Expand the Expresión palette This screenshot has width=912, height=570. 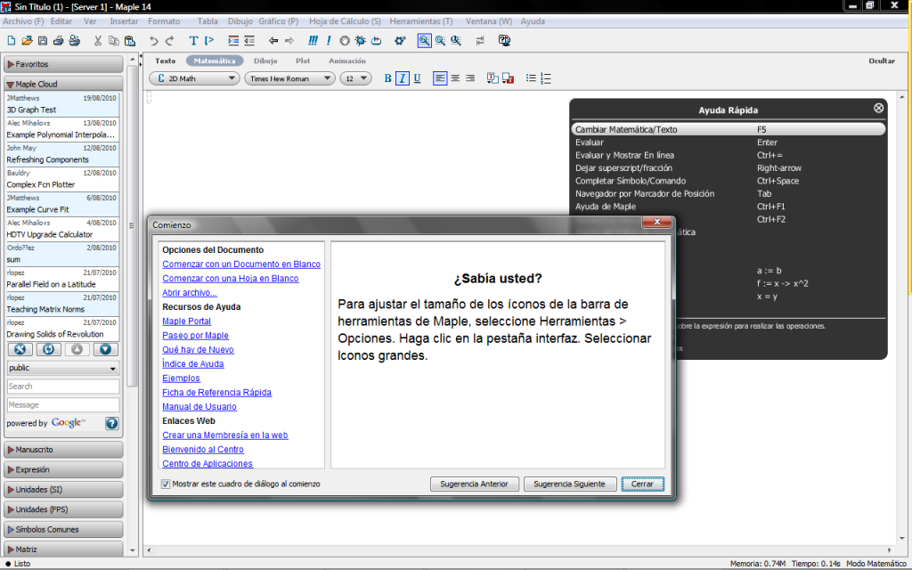pyautogui.click(x=63, y=469)
